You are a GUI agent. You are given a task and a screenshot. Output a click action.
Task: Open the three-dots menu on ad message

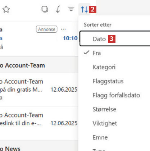(x=63, y=29)
